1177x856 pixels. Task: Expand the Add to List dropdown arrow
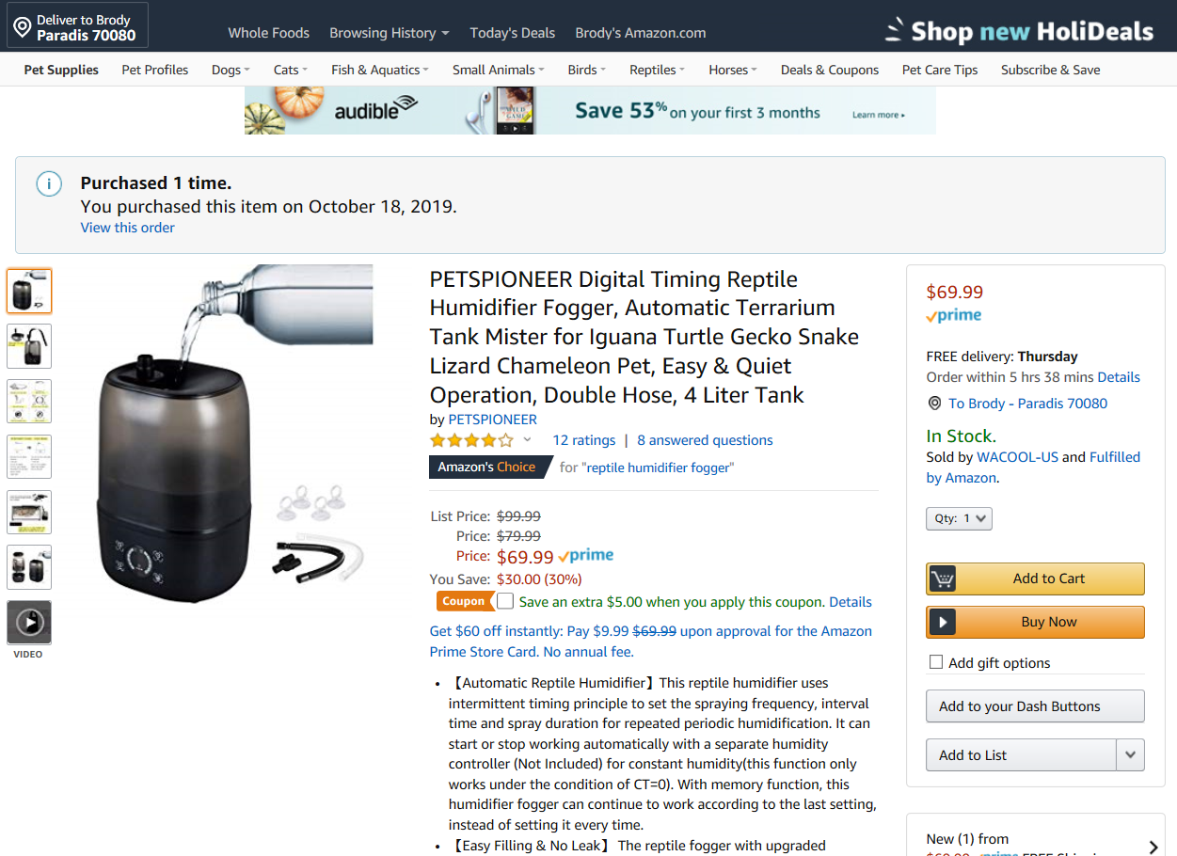[1130, 754]
